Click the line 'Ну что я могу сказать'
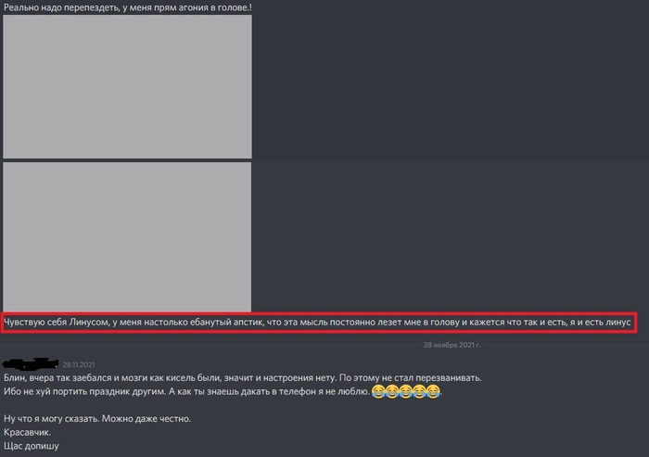Screen dimensions: 649x457 tap(97, 418)
